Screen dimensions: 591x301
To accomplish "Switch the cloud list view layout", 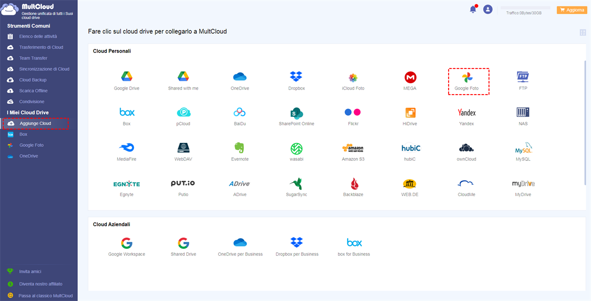I will [x=583, y=33].
